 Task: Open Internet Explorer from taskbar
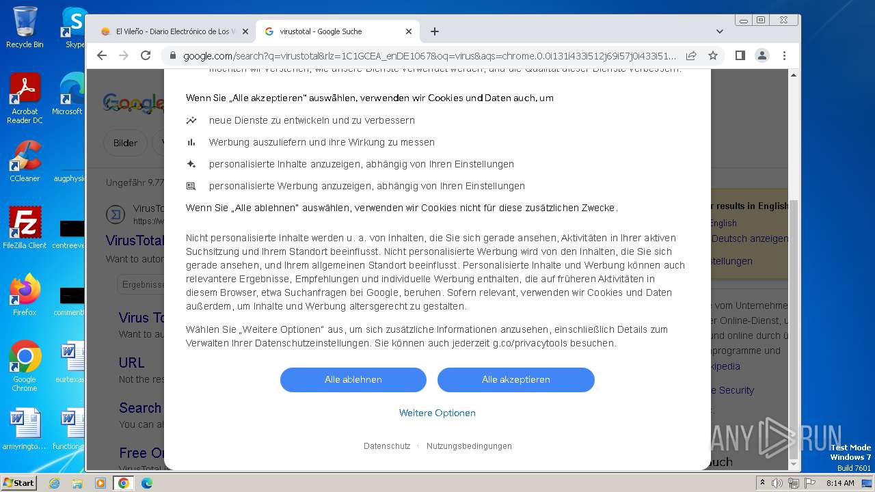54,483
